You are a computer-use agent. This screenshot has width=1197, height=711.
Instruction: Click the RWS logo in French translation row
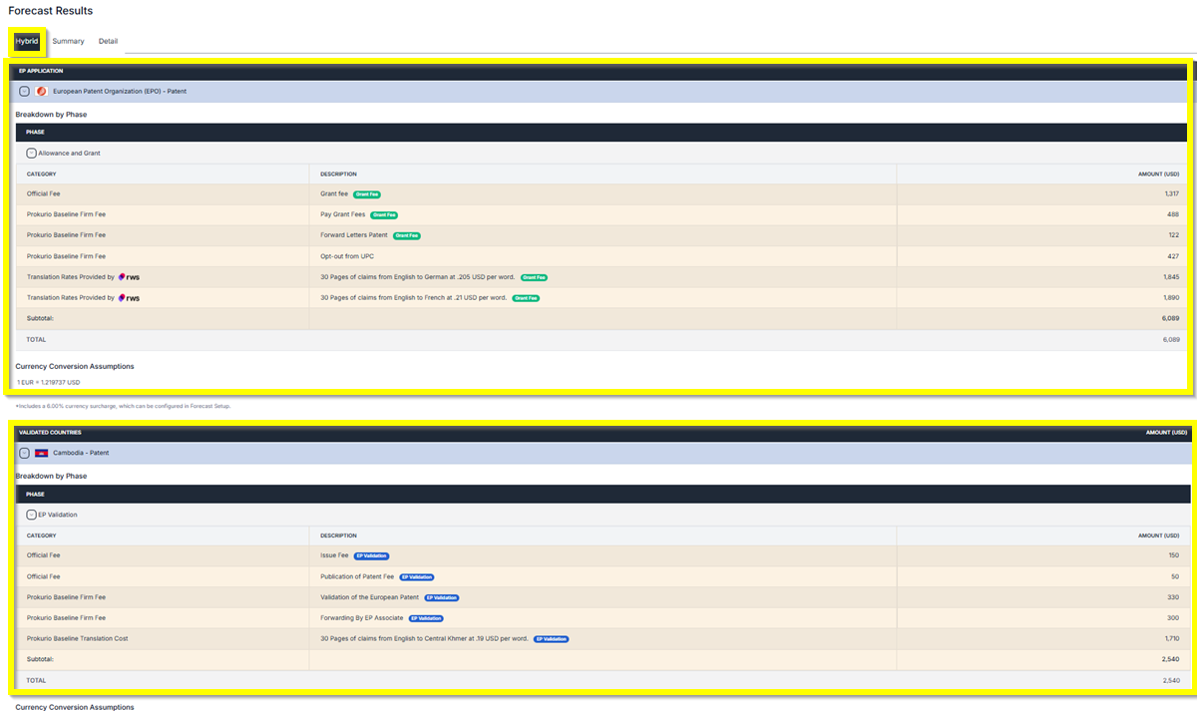click(129, 298)
